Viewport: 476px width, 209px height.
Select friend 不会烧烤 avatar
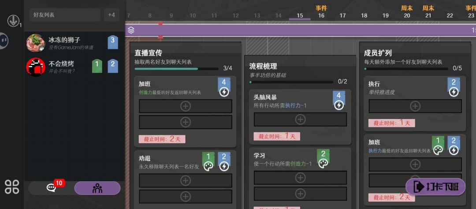click(x=36, y=67)
